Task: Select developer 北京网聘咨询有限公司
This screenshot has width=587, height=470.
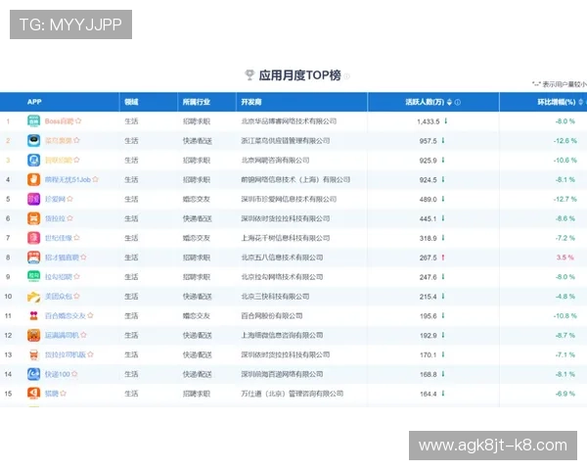Action: [275, 161]
